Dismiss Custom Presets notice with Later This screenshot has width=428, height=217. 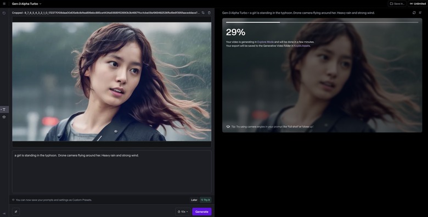click(x=194, y=200)
